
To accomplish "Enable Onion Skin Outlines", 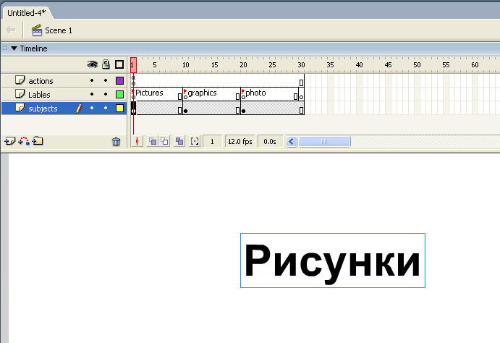I will (164, 141).
